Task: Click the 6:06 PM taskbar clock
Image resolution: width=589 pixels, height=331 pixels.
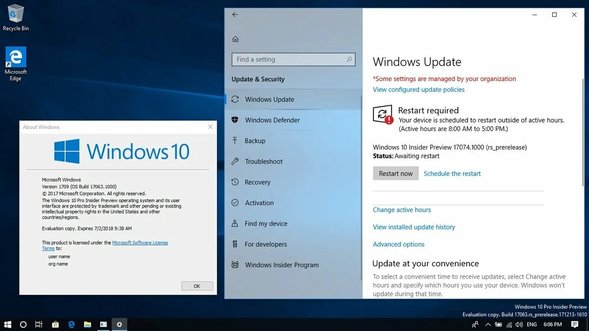Action: coord(553,325)
